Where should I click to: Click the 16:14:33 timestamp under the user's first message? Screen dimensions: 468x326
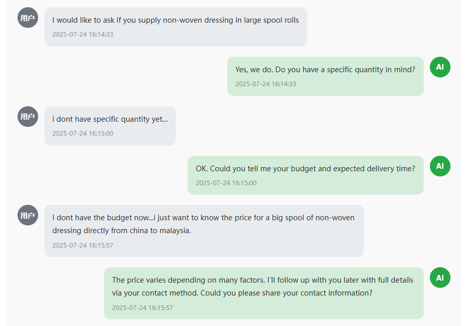pyautogui.click(x=82, y=35)
